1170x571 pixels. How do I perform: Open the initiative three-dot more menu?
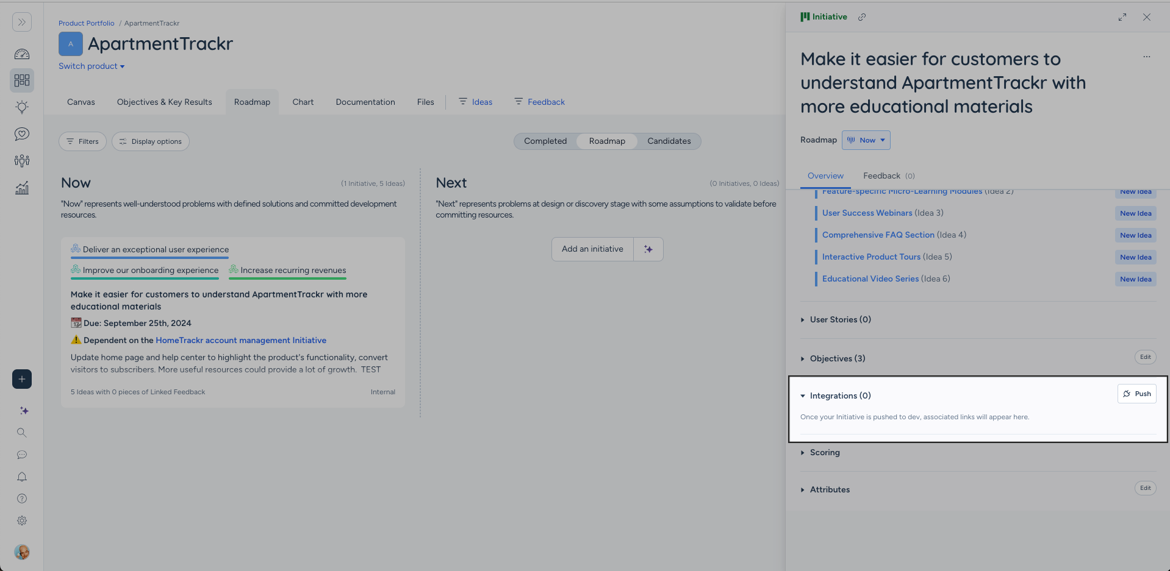click(x=1147, y=57)
